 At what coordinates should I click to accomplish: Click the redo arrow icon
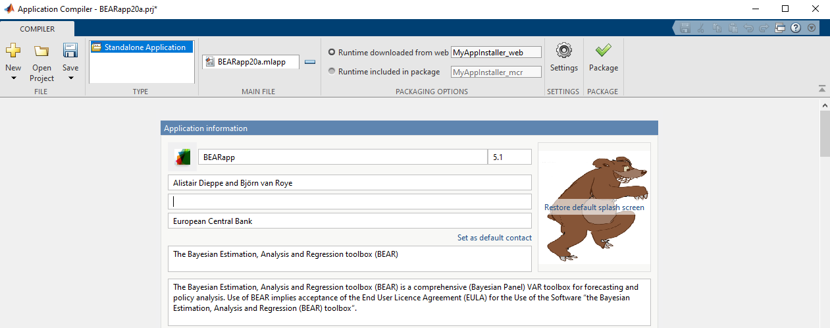point(764,28)
